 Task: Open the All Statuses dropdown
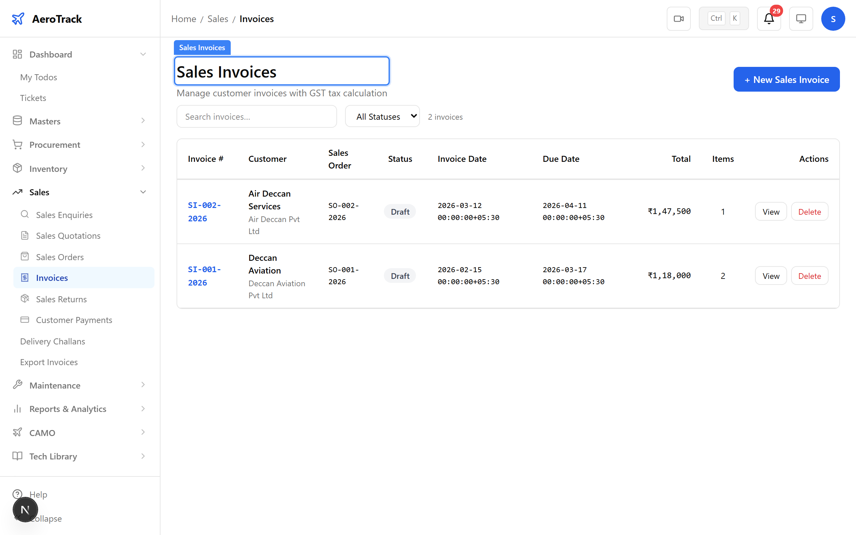(382, 116)
